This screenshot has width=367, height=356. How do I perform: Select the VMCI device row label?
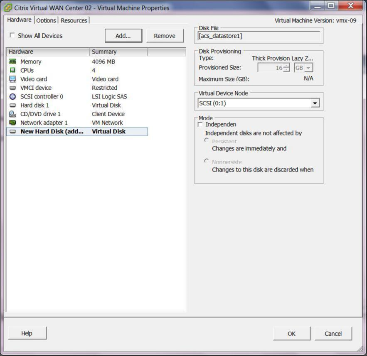coord(36,88)
